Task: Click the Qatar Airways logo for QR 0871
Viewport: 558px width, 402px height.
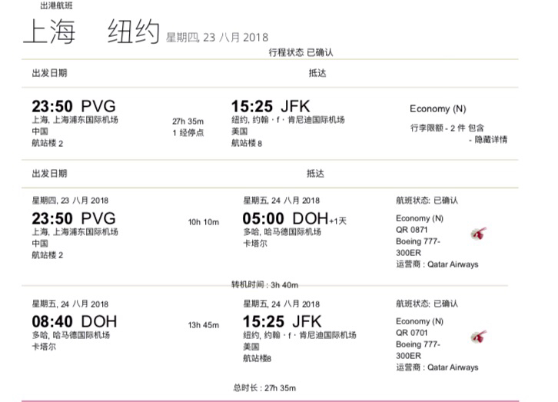Action: (x=478, y=234)
